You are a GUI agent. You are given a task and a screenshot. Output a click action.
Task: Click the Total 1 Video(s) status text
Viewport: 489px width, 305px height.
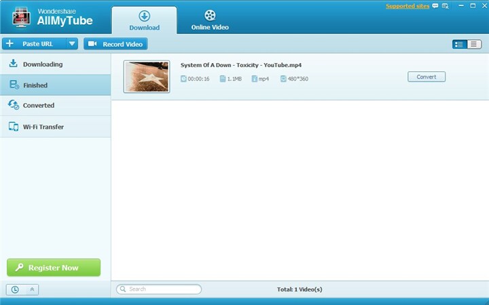(x=300, y=289)
